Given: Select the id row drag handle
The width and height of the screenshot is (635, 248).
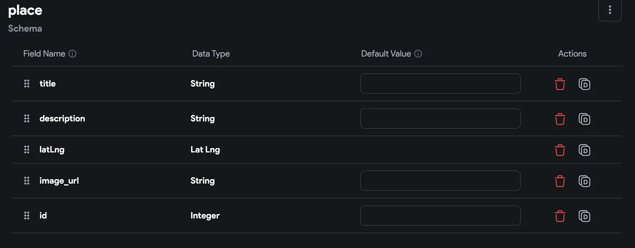Looking at the screenshot, I should pos(27,215).
